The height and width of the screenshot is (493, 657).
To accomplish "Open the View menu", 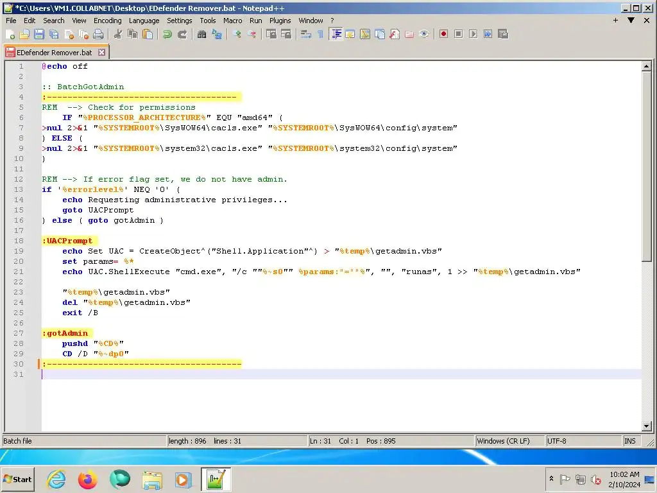I will (x=79, y=21).
